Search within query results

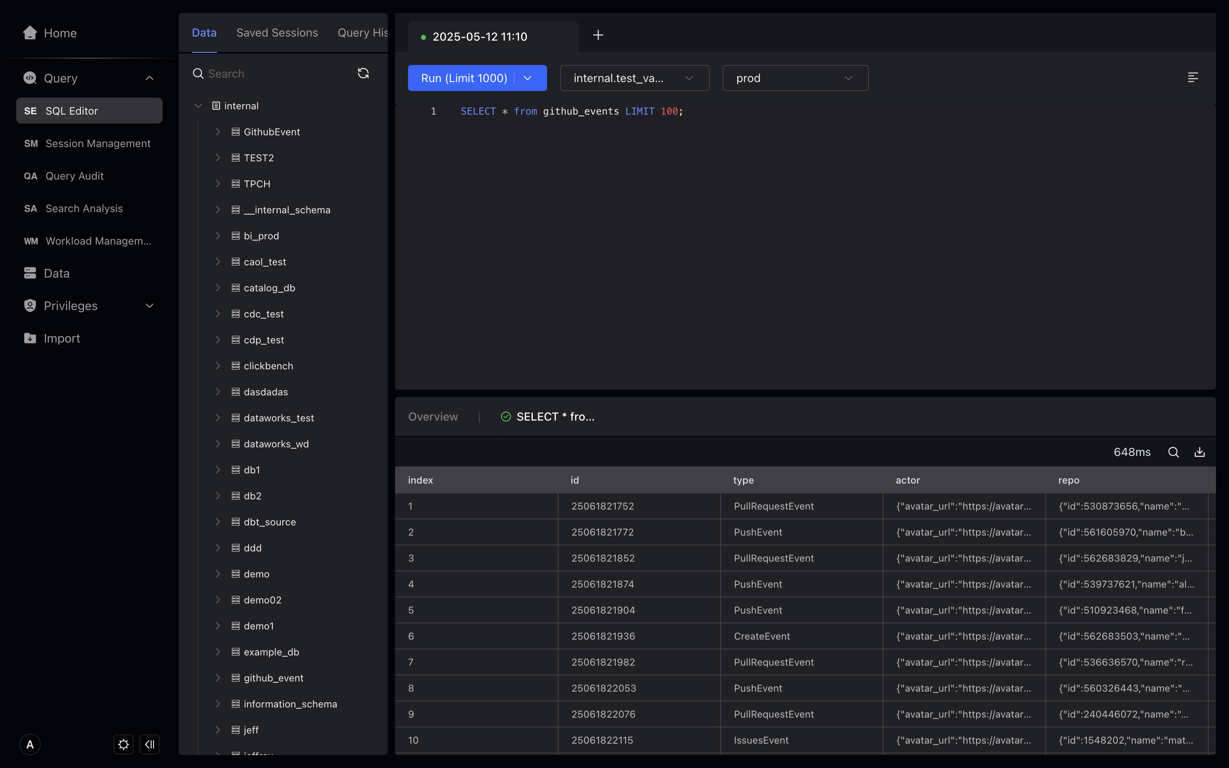coord(1174,452)
